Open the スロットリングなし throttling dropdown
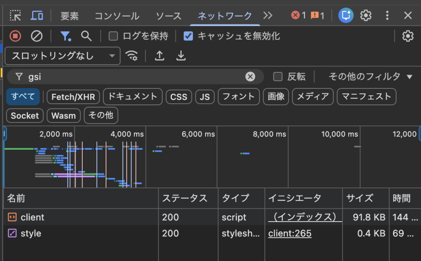The height and width of the screenshot is (261, 421). click(x=62, y=56)
